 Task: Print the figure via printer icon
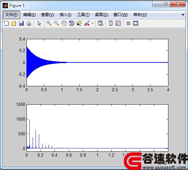pos(29,23)
